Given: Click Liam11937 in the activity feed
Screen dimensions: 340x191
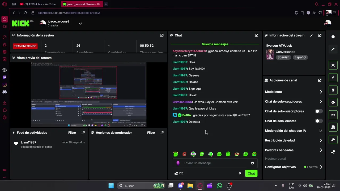Looking at the screenshot, I should tap(28, 142).
